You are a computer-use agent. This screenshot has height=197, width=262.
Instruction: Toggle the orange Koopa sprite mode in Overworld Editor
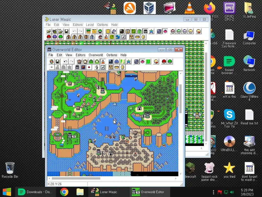[x=103, y=62]
